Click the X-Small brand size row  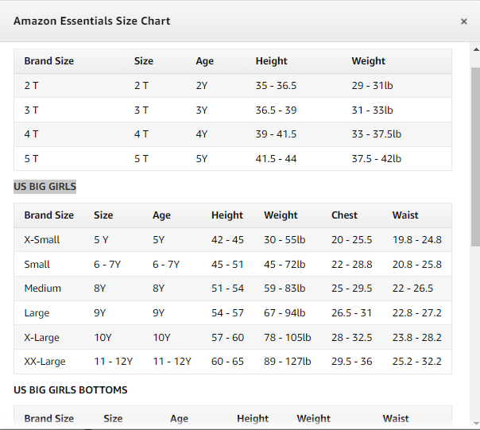233,239
